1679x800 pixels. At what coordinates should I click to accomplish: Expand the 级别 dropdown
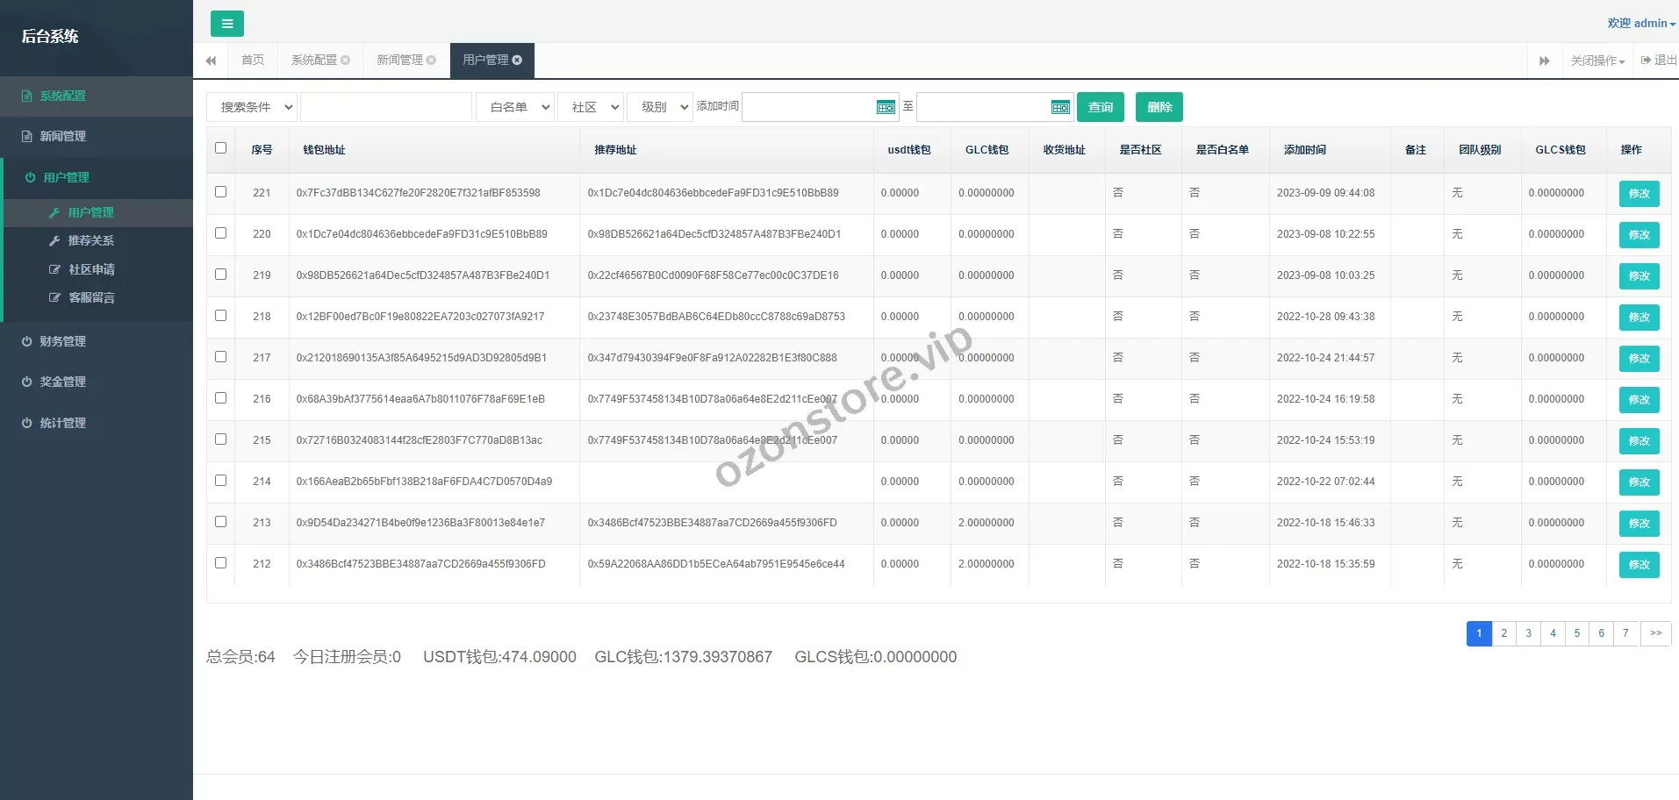pos(660,107)
